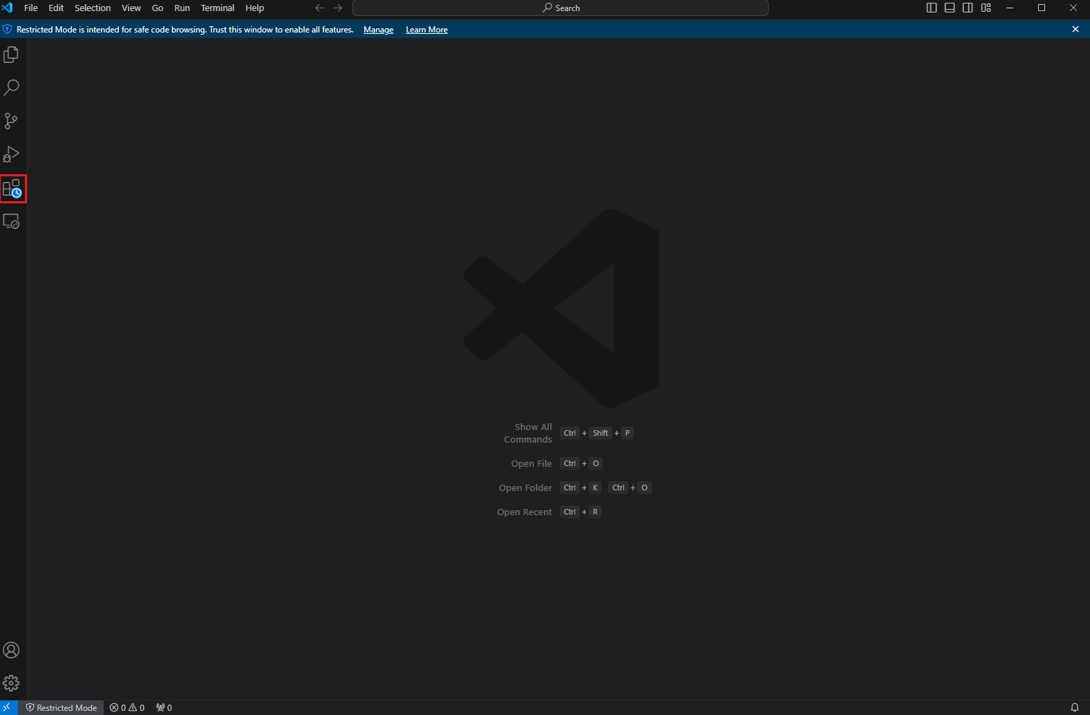Open the Terminal menu
Image resolution: width=1090 pixels, height=715 pixels.
pos(218,8)
